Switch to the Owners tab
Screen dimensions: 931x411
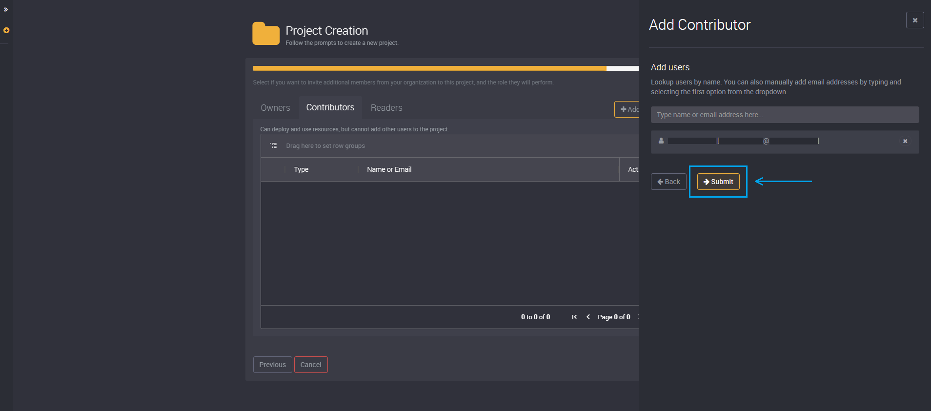275,108
